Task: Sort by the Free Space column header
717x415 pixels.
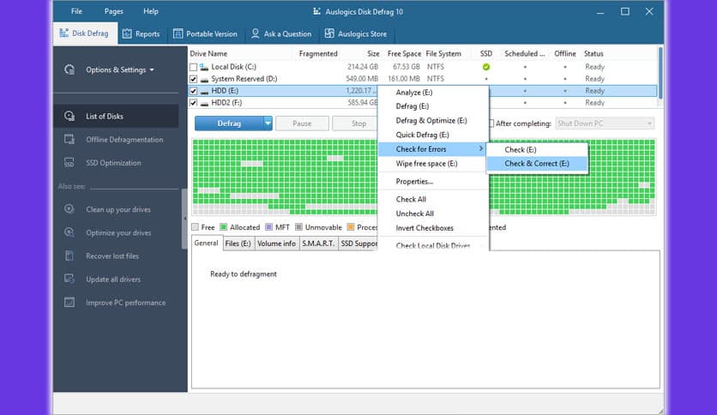Action: [x=404, y=53]
